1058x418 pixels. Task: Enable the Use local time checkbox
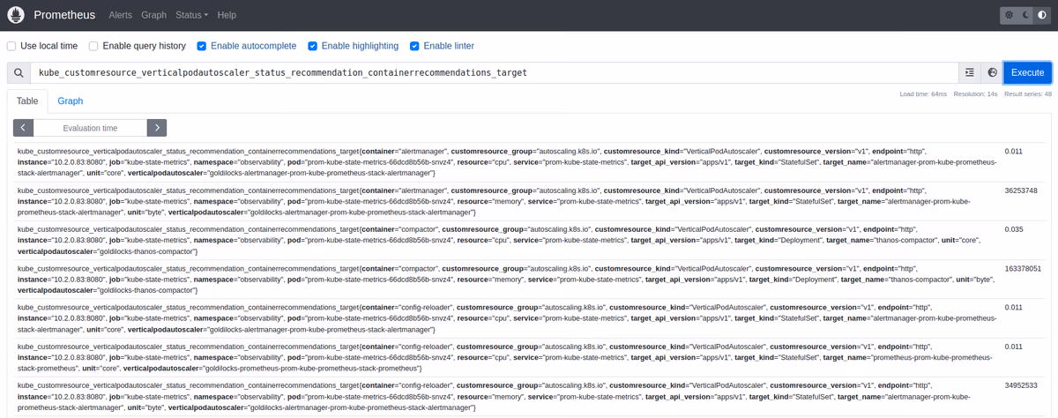coord(11,46)
